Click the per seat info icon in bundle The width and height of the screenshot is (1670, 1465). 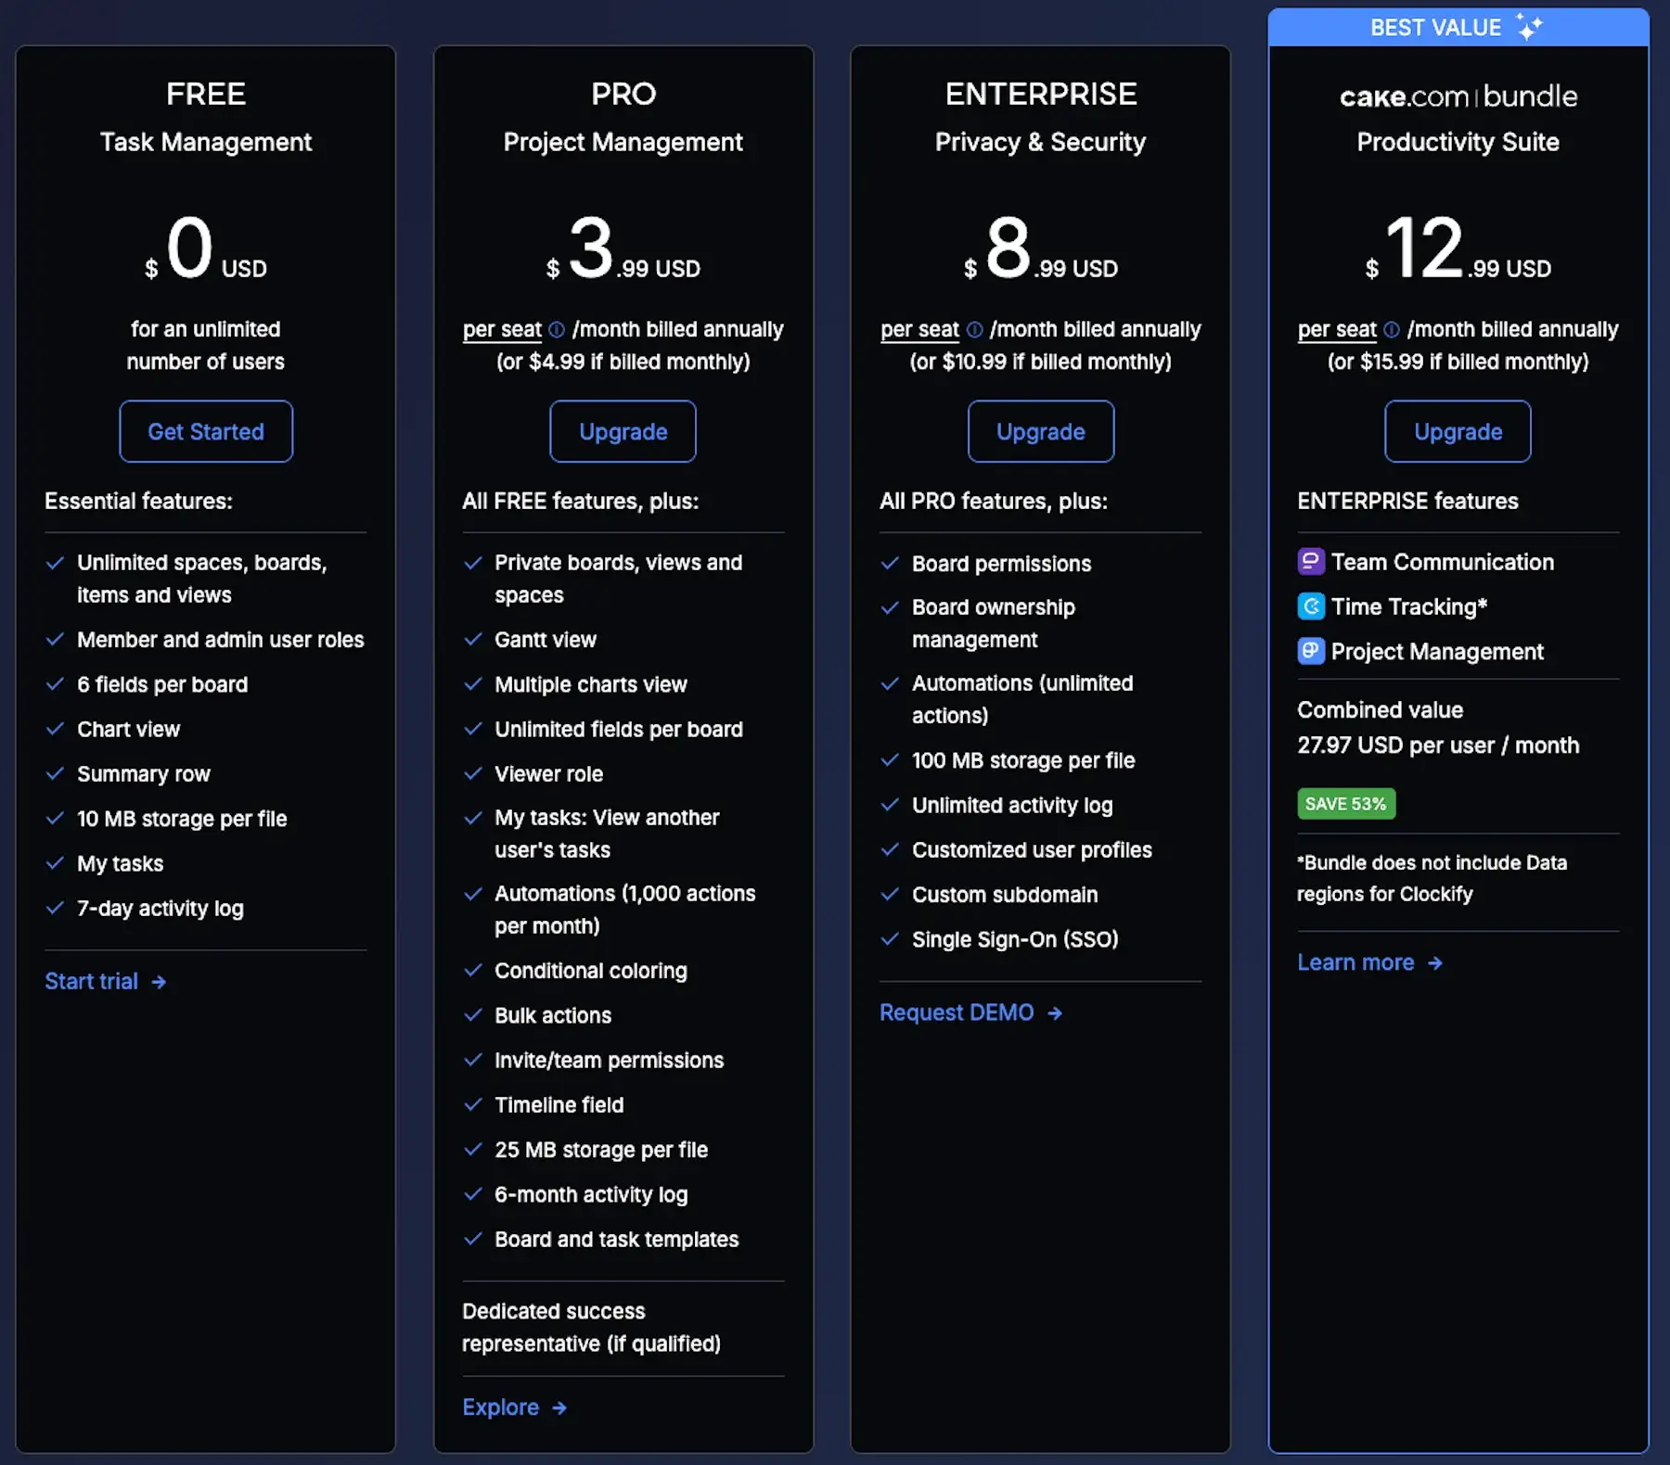(1392, 329)
